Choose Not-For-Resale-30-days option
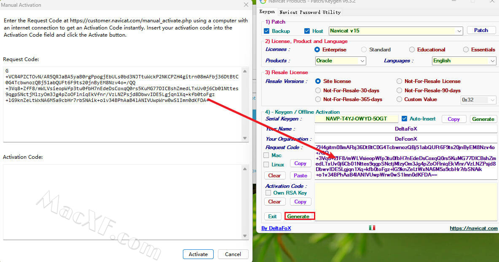This screenshot has height=262, width=499. pyautogui.click(x=318, y=91)
